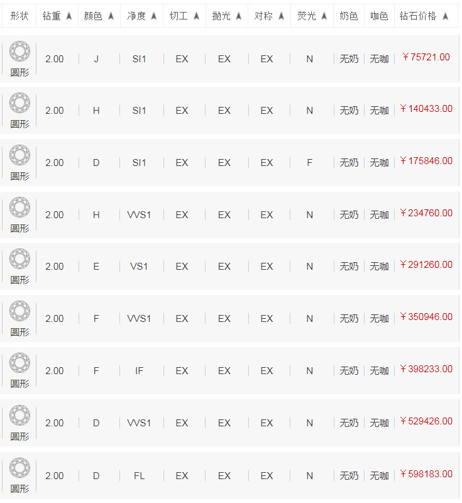Sort by 钻重 using its arrow
Viewport: 462px width, 503px height.
(69, 16)
